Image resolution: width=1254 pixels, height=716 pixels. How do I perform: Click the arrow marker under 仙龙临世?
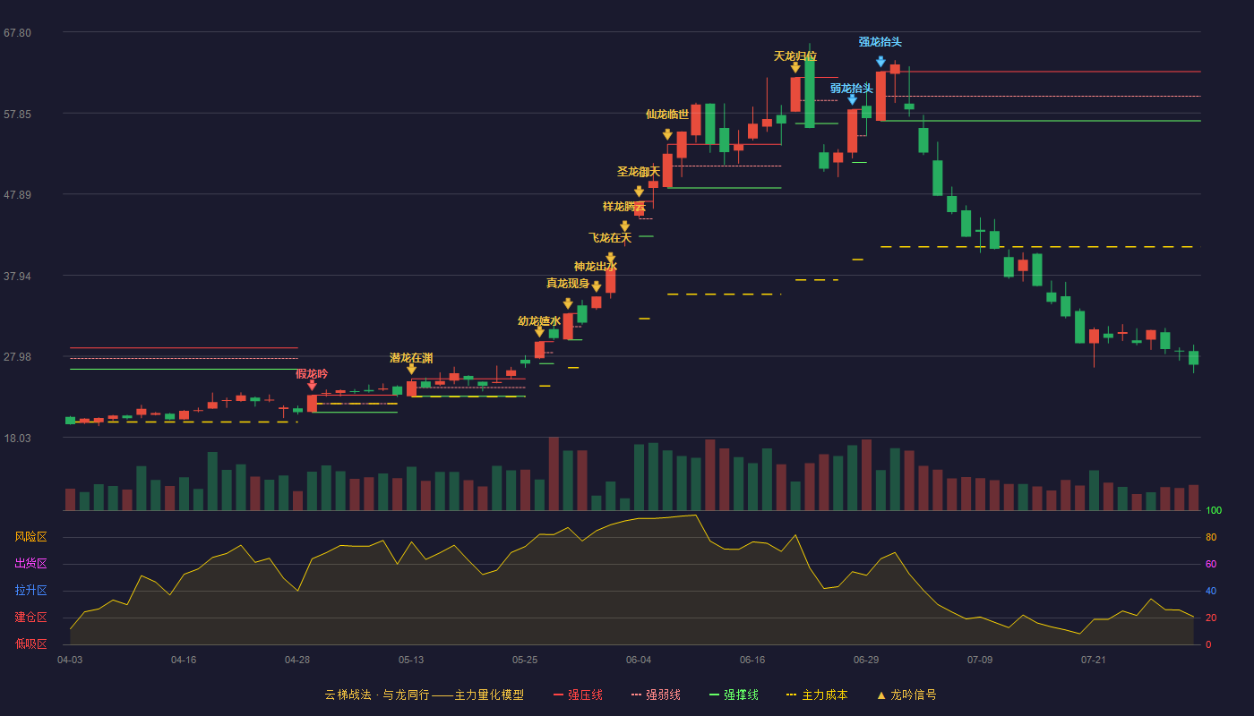point(667,134)
